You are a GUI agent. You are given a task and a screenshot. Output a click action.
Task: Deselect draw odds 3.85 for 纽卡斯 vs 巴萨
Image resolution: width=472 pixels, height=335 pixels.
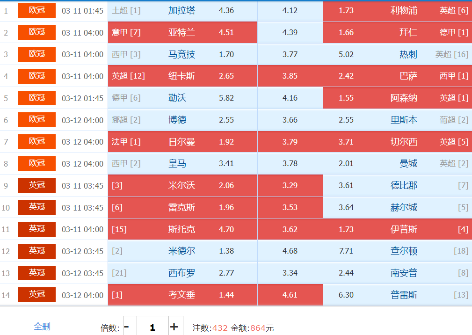click(290, 76)
